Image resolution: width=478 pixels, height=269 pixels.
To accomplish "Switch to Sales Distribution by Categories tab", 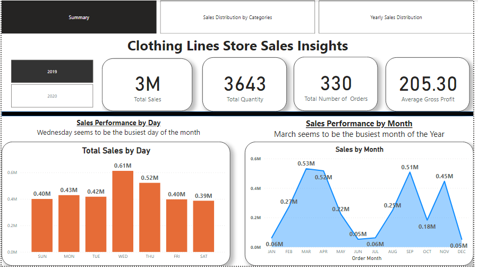I will click(237, 18).
